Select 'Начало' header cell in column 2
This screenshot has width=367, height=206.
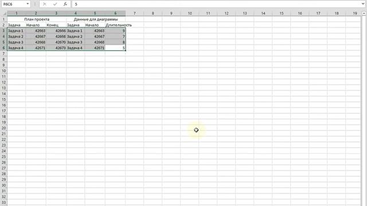pos(36,25)
